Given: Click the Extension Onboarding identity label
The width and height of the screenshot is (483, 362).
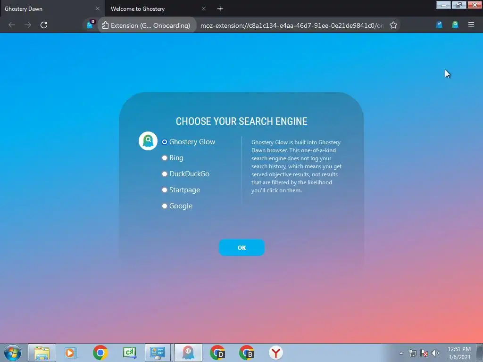Looking at the screenshot, I should point(146,25).
